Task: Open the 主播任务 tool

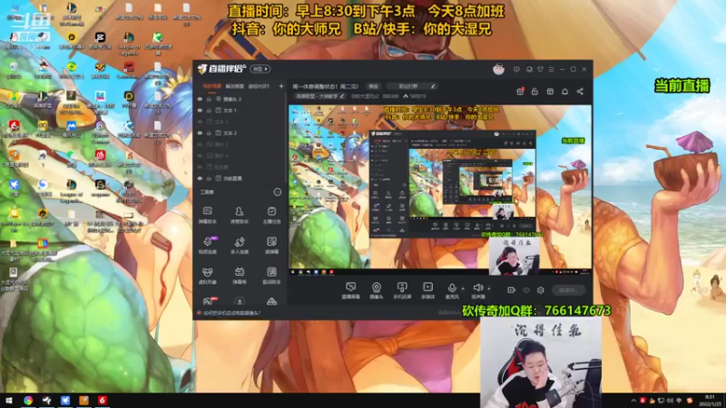Action: (271, 215)
